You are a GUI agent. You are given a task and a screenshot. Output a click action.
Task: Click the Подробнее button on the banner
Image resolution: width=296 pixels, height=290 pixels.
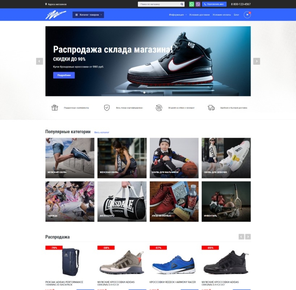64,75
